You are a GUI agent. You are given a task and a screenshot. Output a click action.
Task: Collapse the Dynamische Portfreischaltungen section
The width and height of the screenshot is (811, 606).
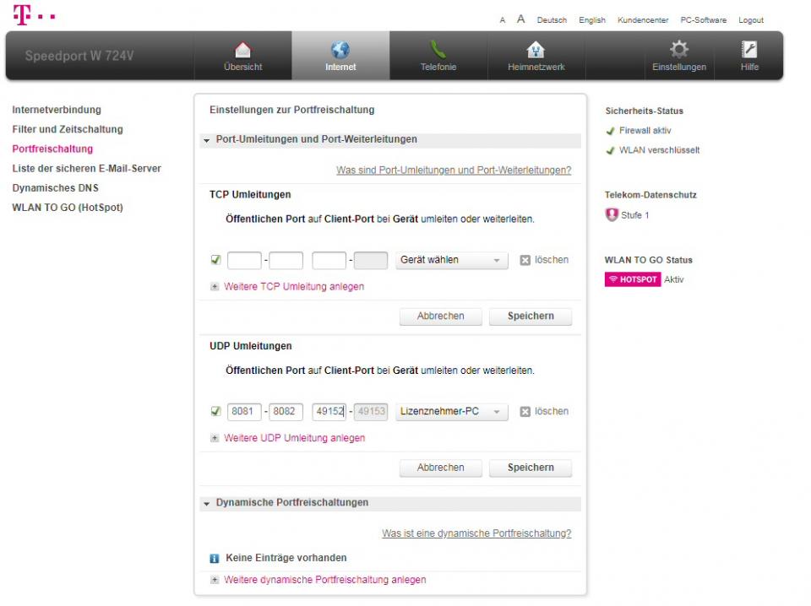(207, 503)
